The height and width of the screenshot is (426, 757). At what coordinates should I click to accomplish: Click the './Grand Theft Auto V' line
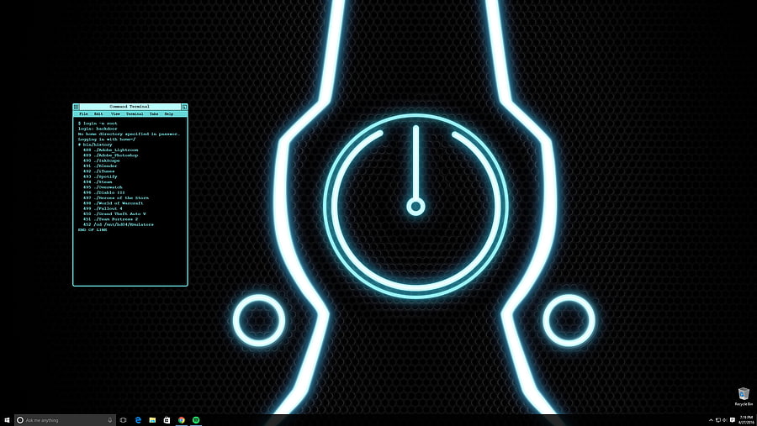[x=114, y=213]
